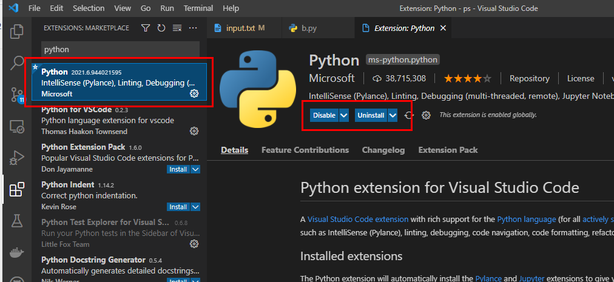
Task: Click the sync icon beside Uninstall
Action: coord(409,115)
